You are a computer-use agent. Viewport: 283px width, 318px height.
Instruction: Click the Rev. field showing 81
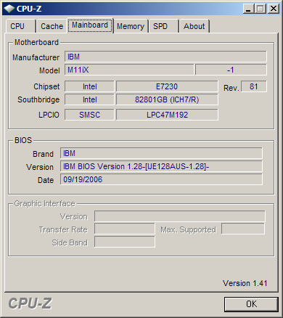[x=254, y=86]
